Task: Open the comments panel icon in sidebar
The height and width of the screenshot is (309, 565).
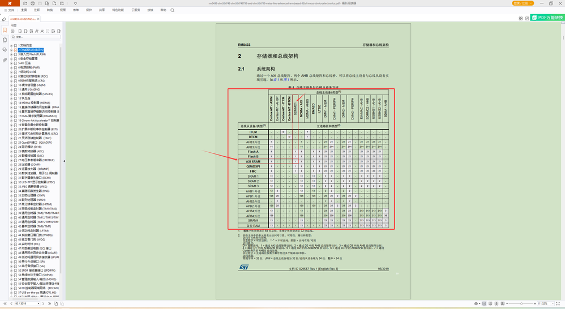Action: tap(5, 50)
